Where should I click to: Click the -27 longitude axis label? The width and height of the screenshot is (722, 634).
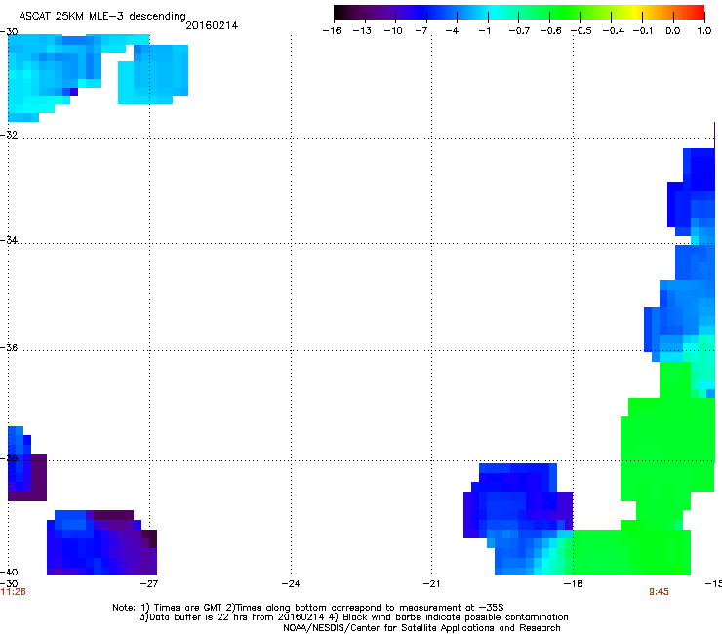(148, 584)
